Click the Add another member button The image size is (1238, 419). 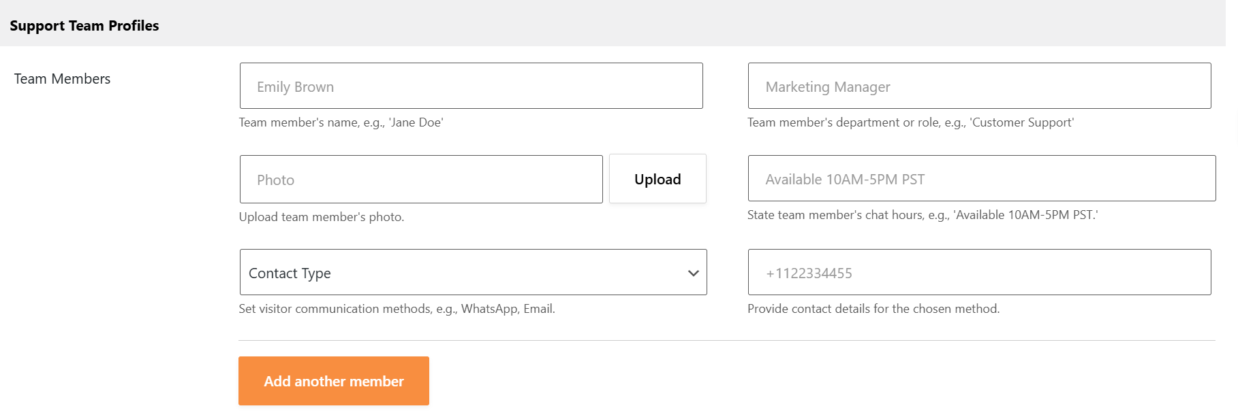pyautogui.click(x=334, y=381)
